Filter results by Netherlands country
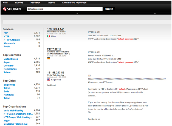This screenshot has width=172, height=126. (x=10, y=69)
